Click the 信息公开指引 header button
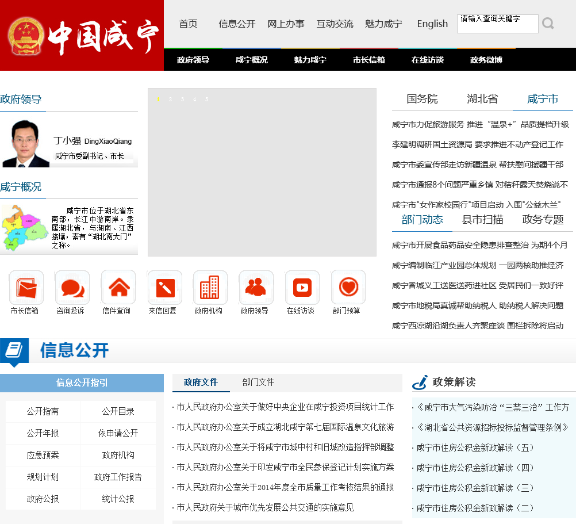This screenshot has width=576, height=524. (82, 383)
